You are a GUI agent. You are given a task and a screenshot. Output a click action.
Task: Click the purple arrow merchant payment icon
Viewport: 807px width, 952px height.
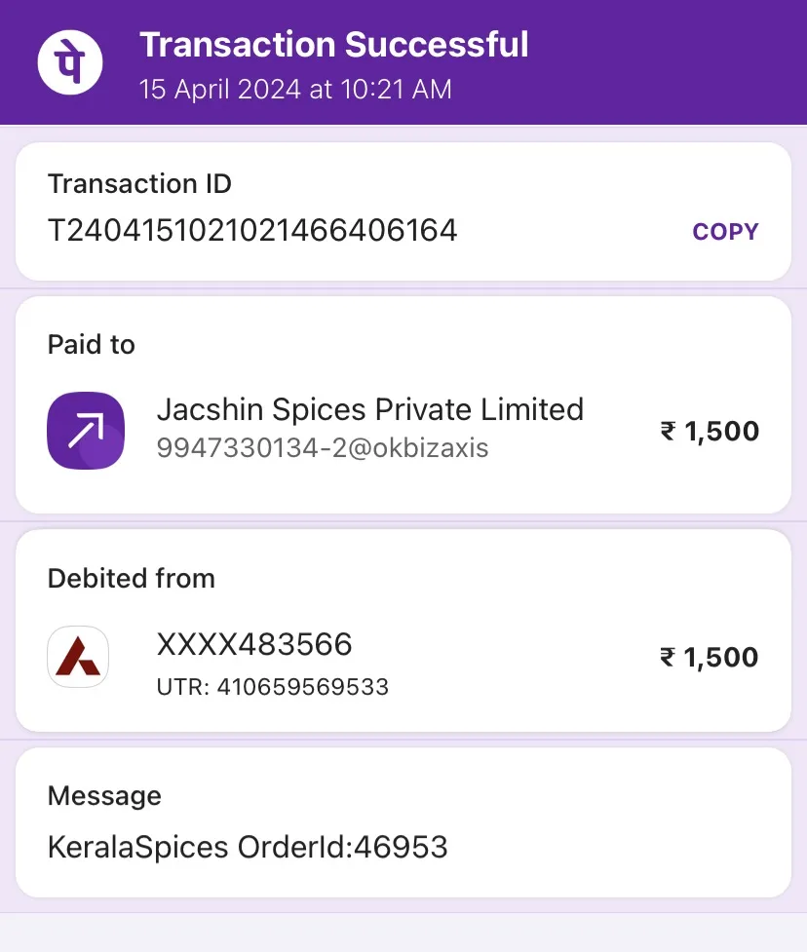[86, 431]
